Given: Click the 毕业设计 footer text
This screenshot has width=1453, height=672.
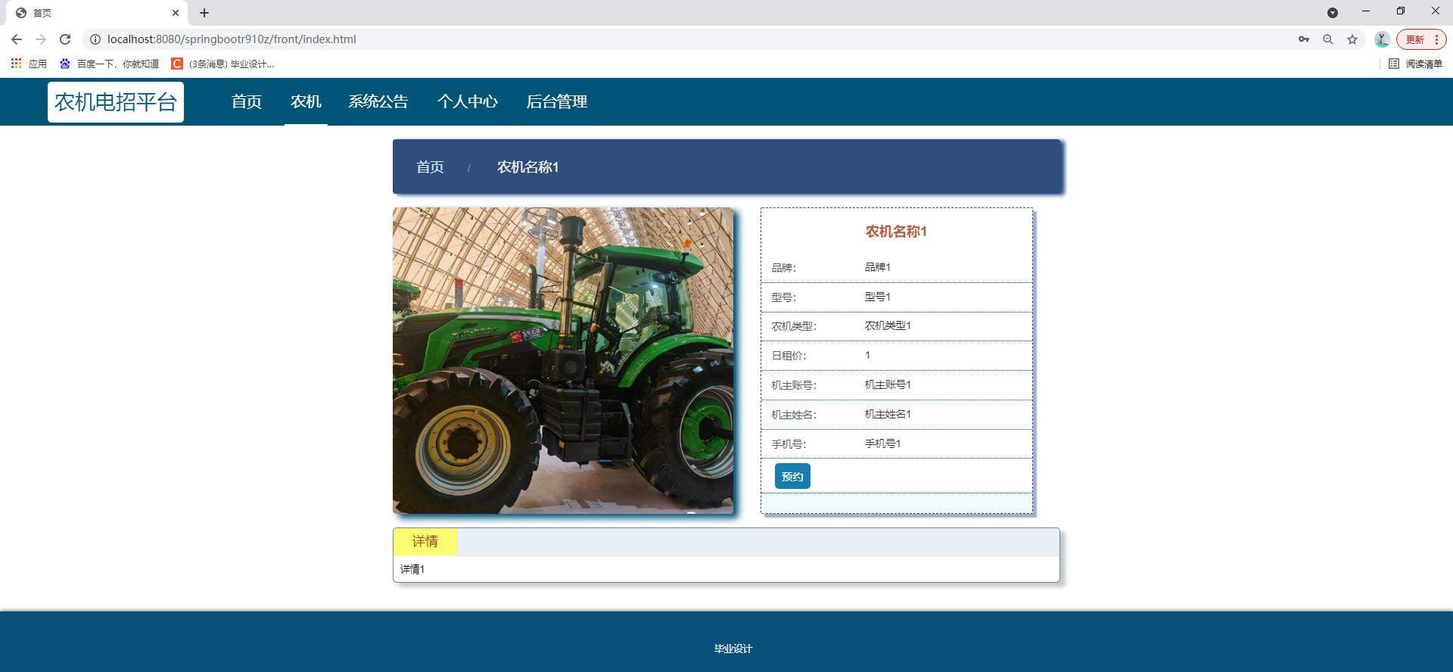Looking at the screenshot, I should tap(733, 649).
